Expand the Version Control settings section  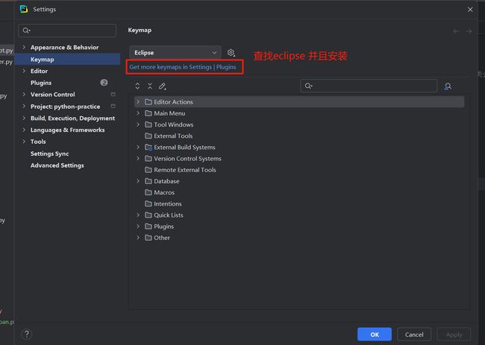coord(24,94)
